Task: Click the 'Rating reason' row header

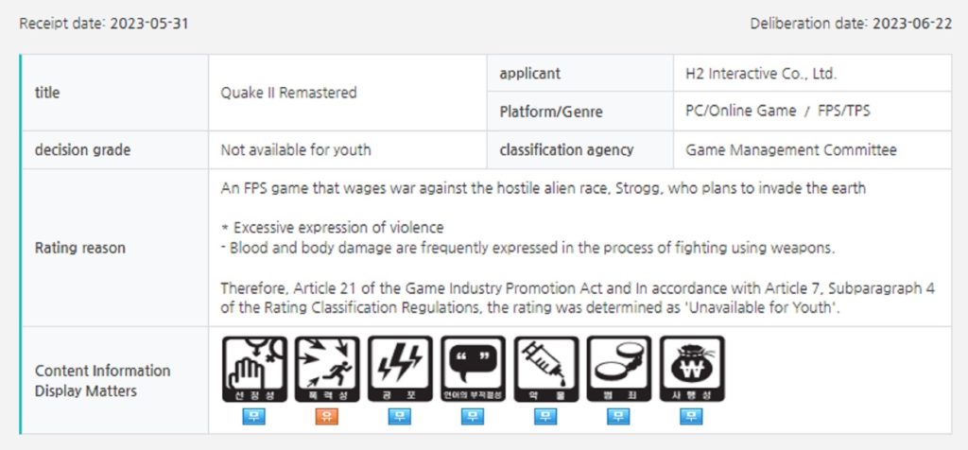Action: tap(79, 248)
